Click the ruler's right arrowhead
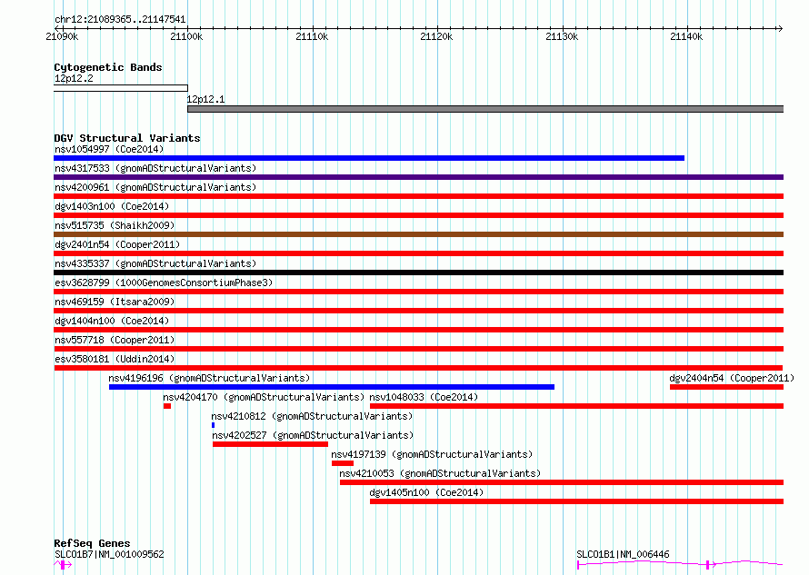Image resolution: width=809 pixels, height=575 pixels. click(x=780, y=28)
